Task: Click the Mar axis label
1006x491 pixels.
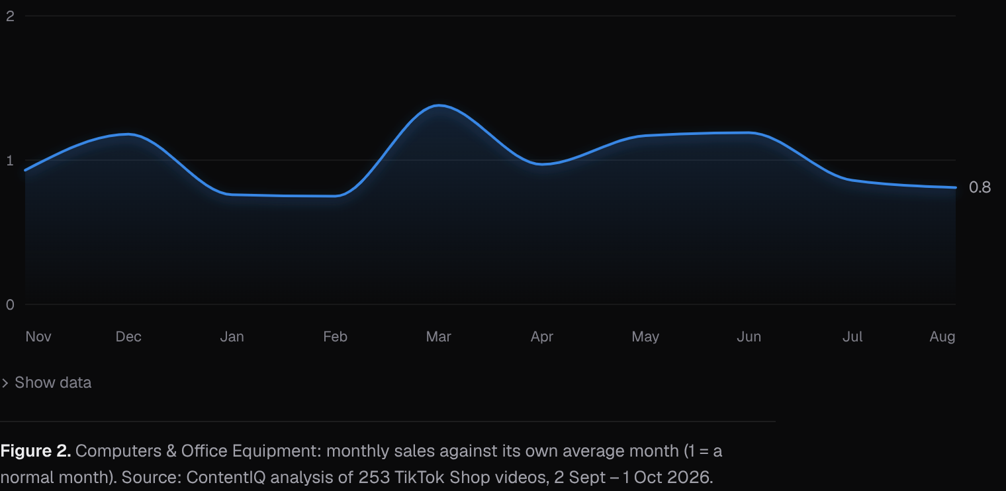Action: 438,337
